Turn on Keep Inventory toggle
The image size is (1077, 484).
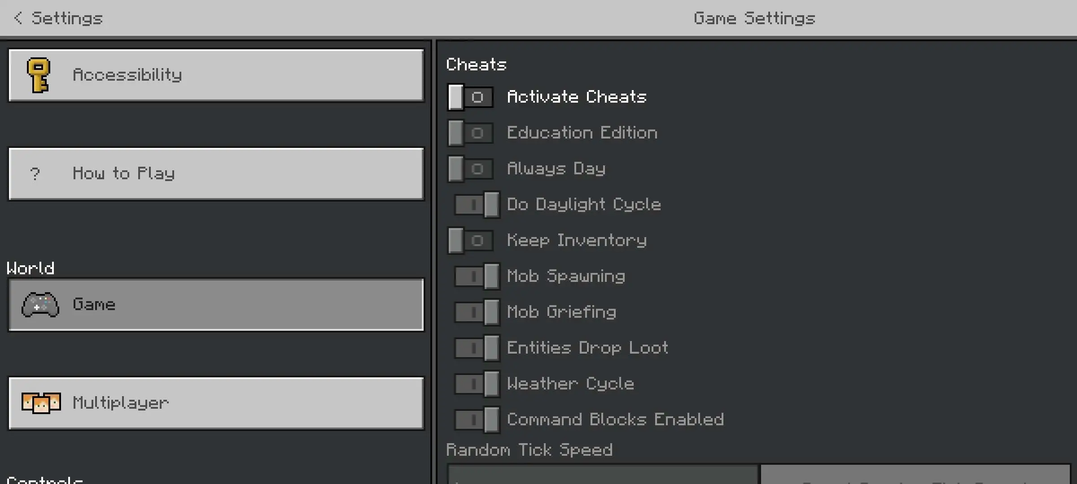pyautogui.click(x=470, y=240)
